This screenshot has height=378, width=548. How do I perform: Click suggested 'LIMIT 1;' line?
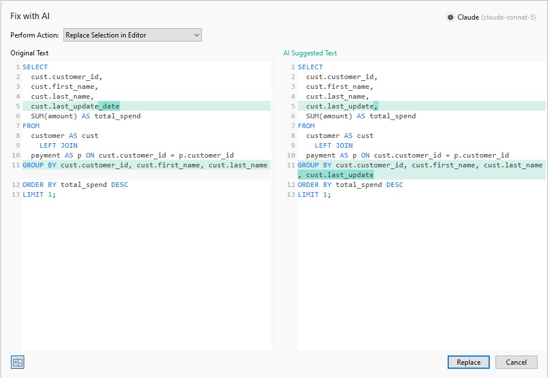tap(314, 194)
